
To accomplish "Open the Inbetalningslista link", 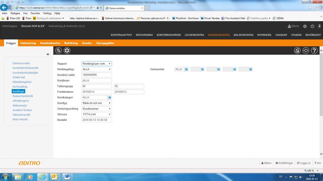I will (22, 82).
